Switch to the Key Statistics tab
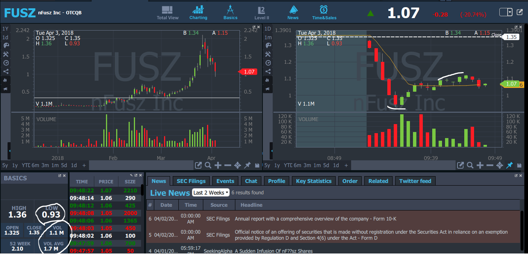 coord(313,181)
